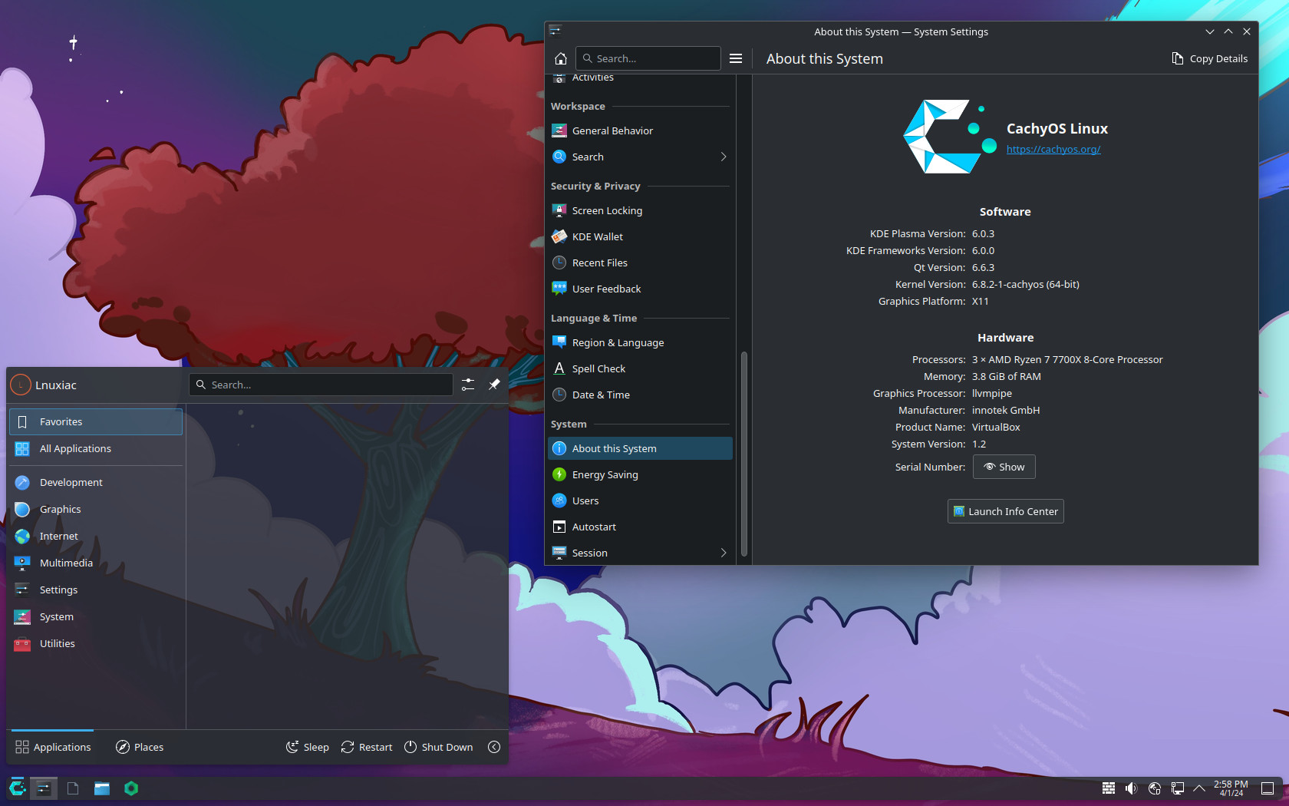Click the home icon in System Settings
The width and height of the screenshot is (1289, 806).
point(561,58)
